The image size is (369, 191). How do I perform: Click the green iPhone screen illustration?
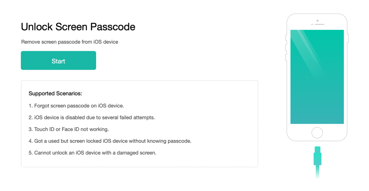point(317,77)
